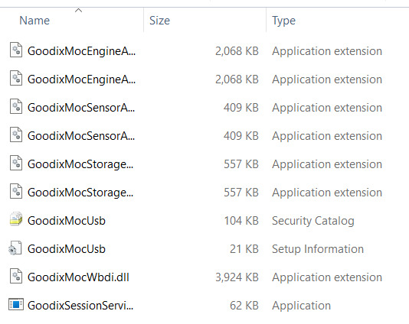Select the GoodixMocWbdi.dll file icon

(16, 276)
